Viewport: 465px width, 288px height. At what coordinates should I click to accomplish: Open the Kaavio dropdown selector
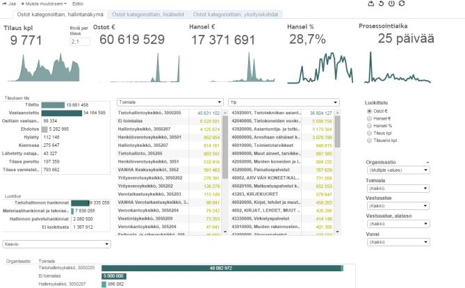(56, 244)
